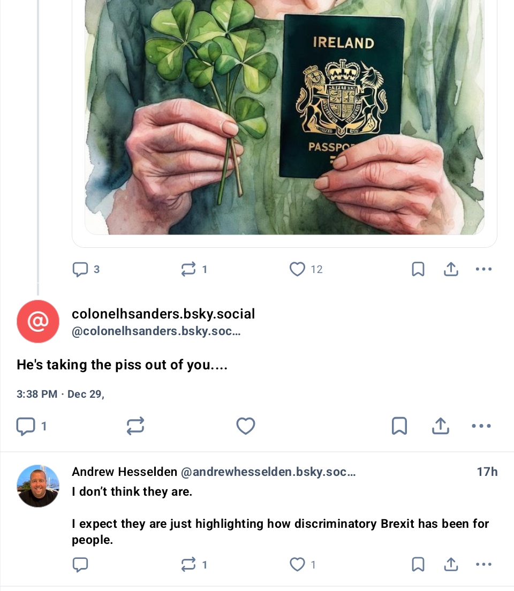Open more options on Andrew Hesselden's reply
This screenshot has height=591, width=514.
483,564
